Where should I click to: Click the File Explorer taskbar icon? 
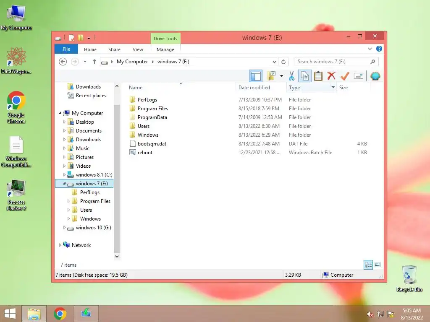[34, 314]
